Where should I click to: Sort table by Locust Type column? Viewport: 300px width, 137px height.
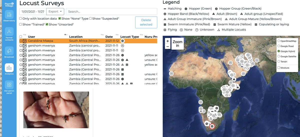pyautogui.click(x=129, y=37)
